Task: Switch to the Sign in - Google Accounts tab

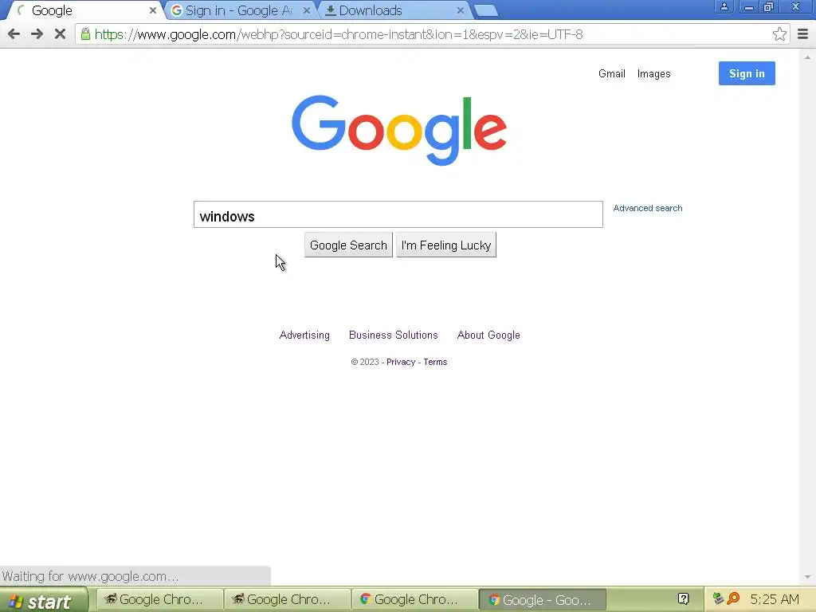Action: 239,10
